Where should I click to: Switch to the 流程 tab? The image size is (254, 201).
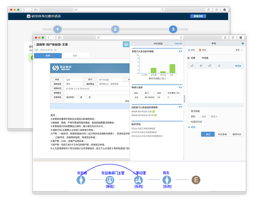75,55
